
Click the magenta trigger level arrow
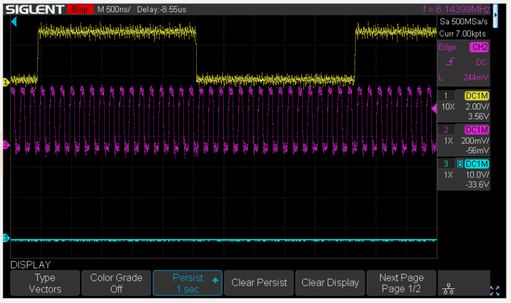click(x=434, y=110)
